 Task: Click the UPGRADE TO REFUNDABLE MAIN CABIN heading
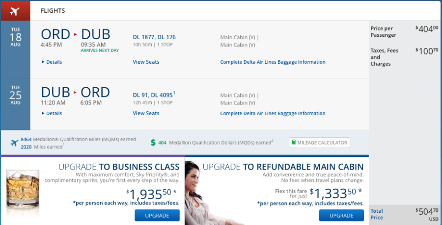pyautogui.click(x=283, y=167)
